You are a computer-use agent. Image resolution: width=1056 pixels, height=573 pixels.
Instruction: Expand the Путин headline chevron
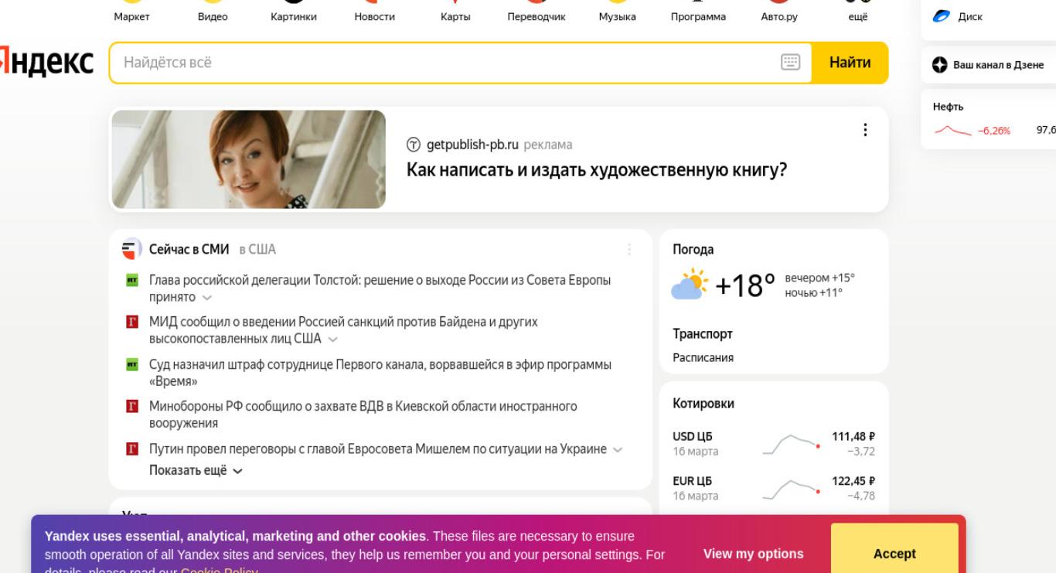tap(617, 450)
